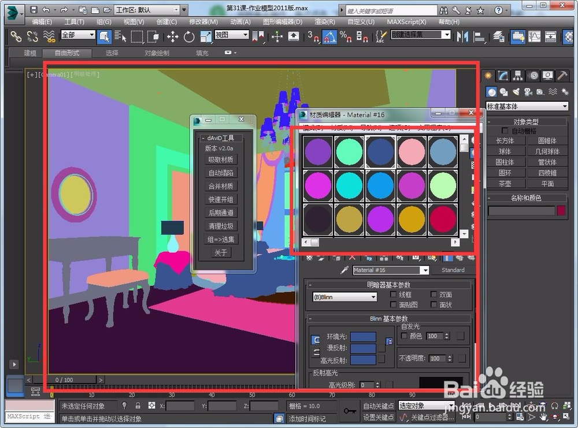Click the 长方体 (Box) primitive button
Viewport: 578px width, 428px height.
tap(505, 141)
